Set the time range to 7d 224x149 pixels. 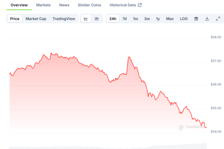click(125, 19)
